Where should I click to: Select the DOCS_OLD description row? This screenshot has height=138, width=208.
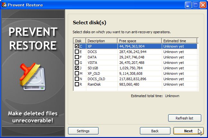(102, 79)
